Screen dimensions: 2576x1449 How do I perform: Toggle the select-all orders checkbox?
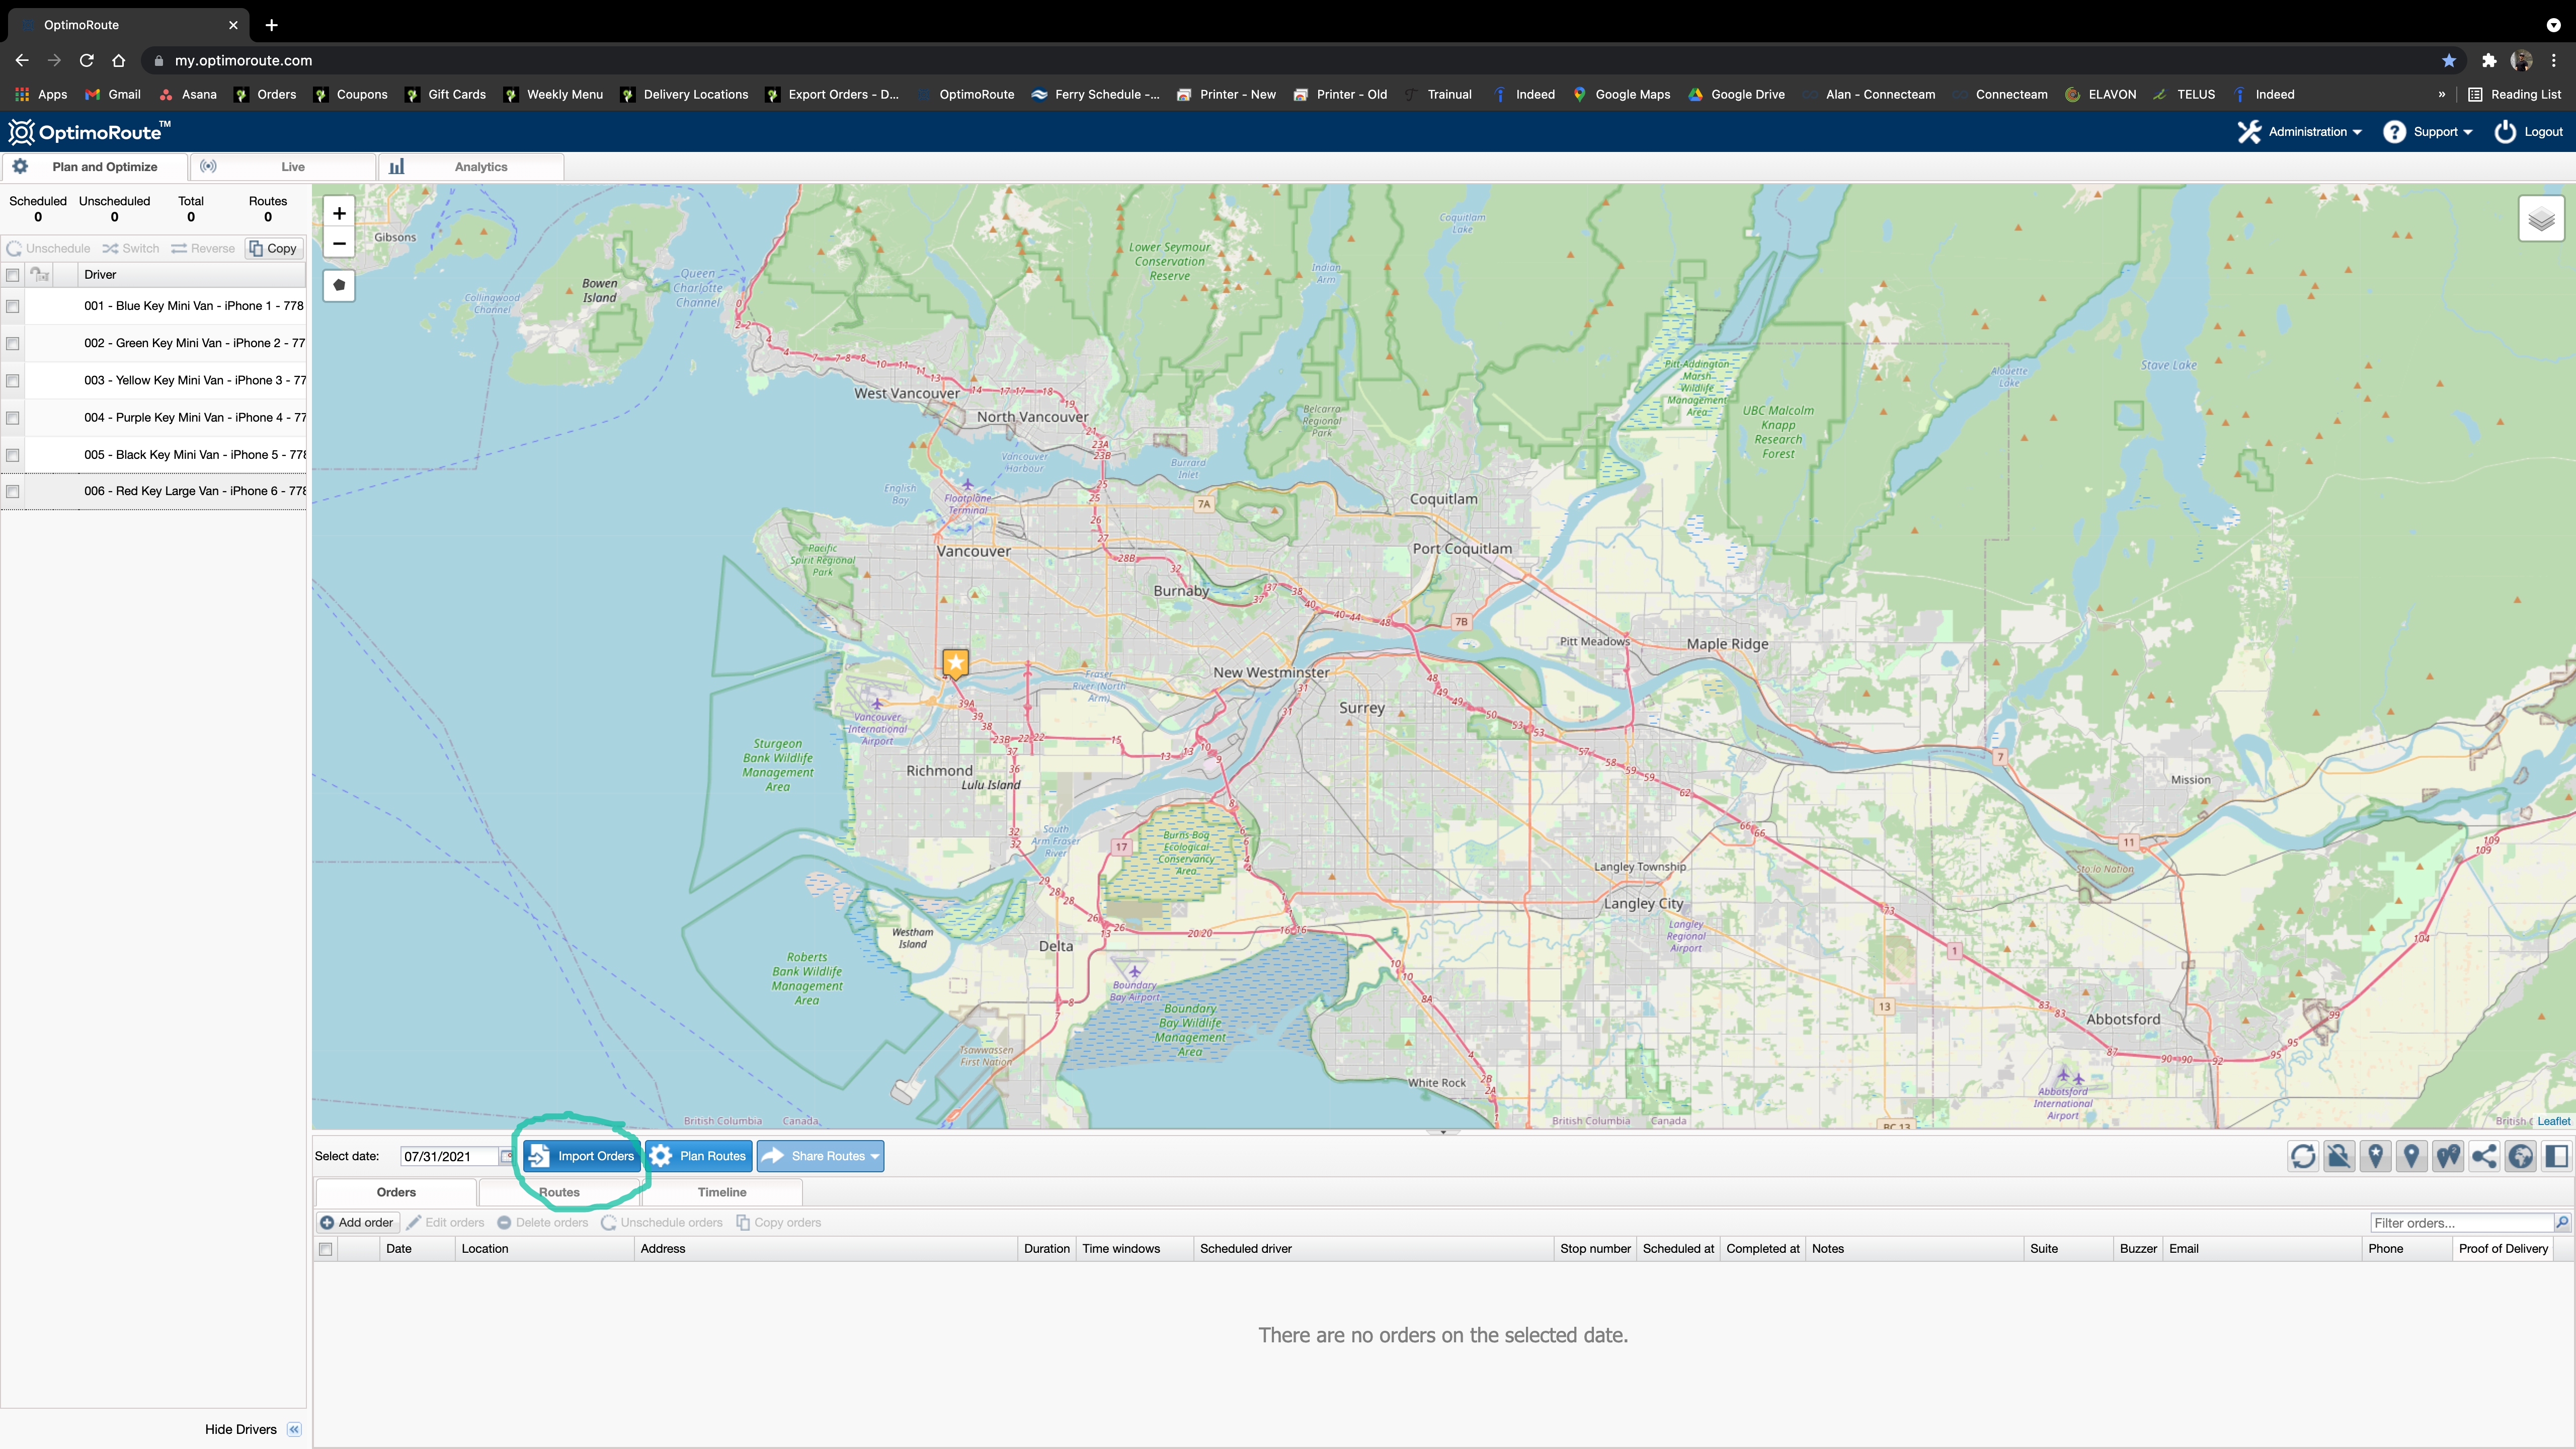point(325,1249)
